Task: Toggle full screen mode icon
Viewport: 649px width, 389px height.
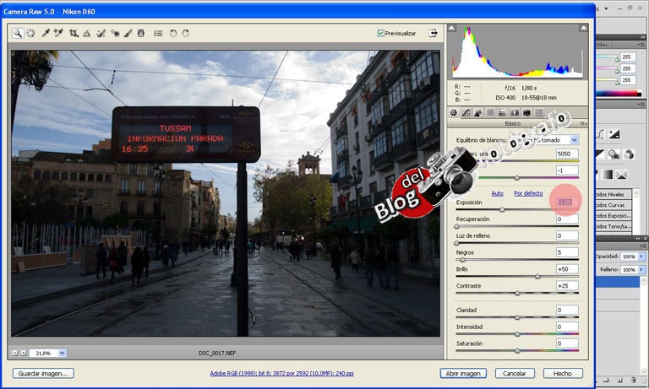Action: (433, 33)
